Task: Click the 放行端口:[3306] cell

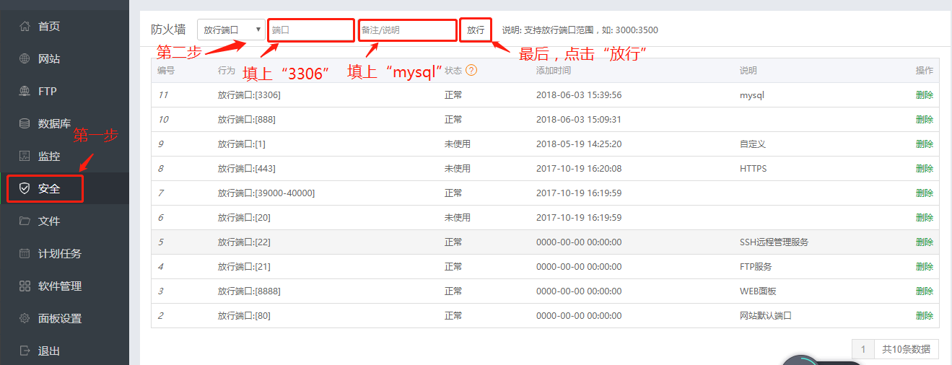Action: [x=249, y=94]
